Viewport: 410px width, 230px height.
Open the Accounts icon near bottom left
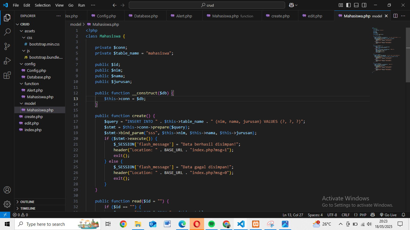click(7, 190)
